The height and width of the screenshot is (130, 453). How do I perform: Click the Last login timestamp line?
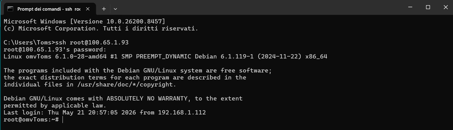tap(105, 113)
